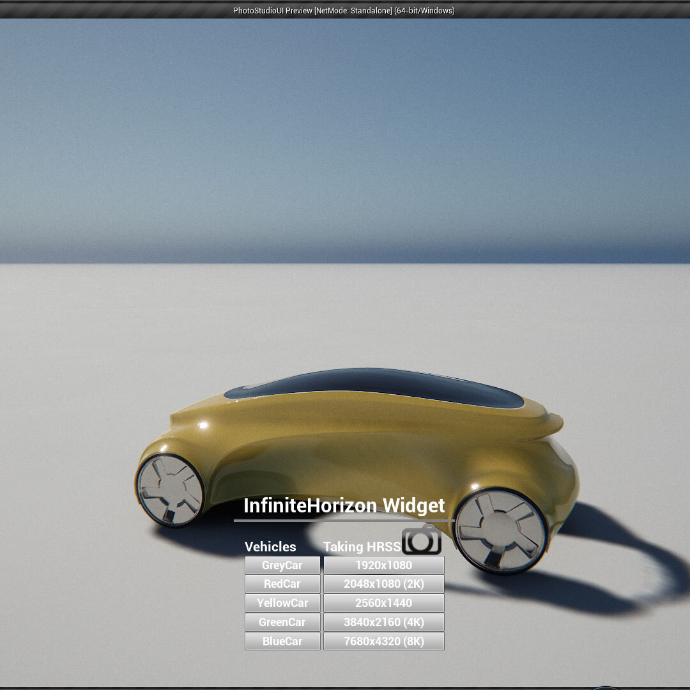Choose the YellowCar vehicle

pyautogui.click(x=282, y=603)
